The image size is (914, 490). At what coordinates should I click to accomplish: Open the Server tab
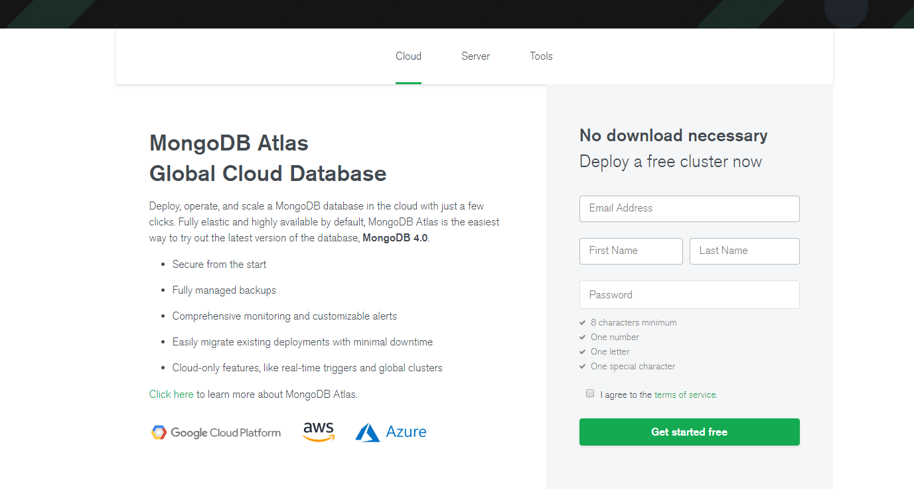[x=475, y=56]
